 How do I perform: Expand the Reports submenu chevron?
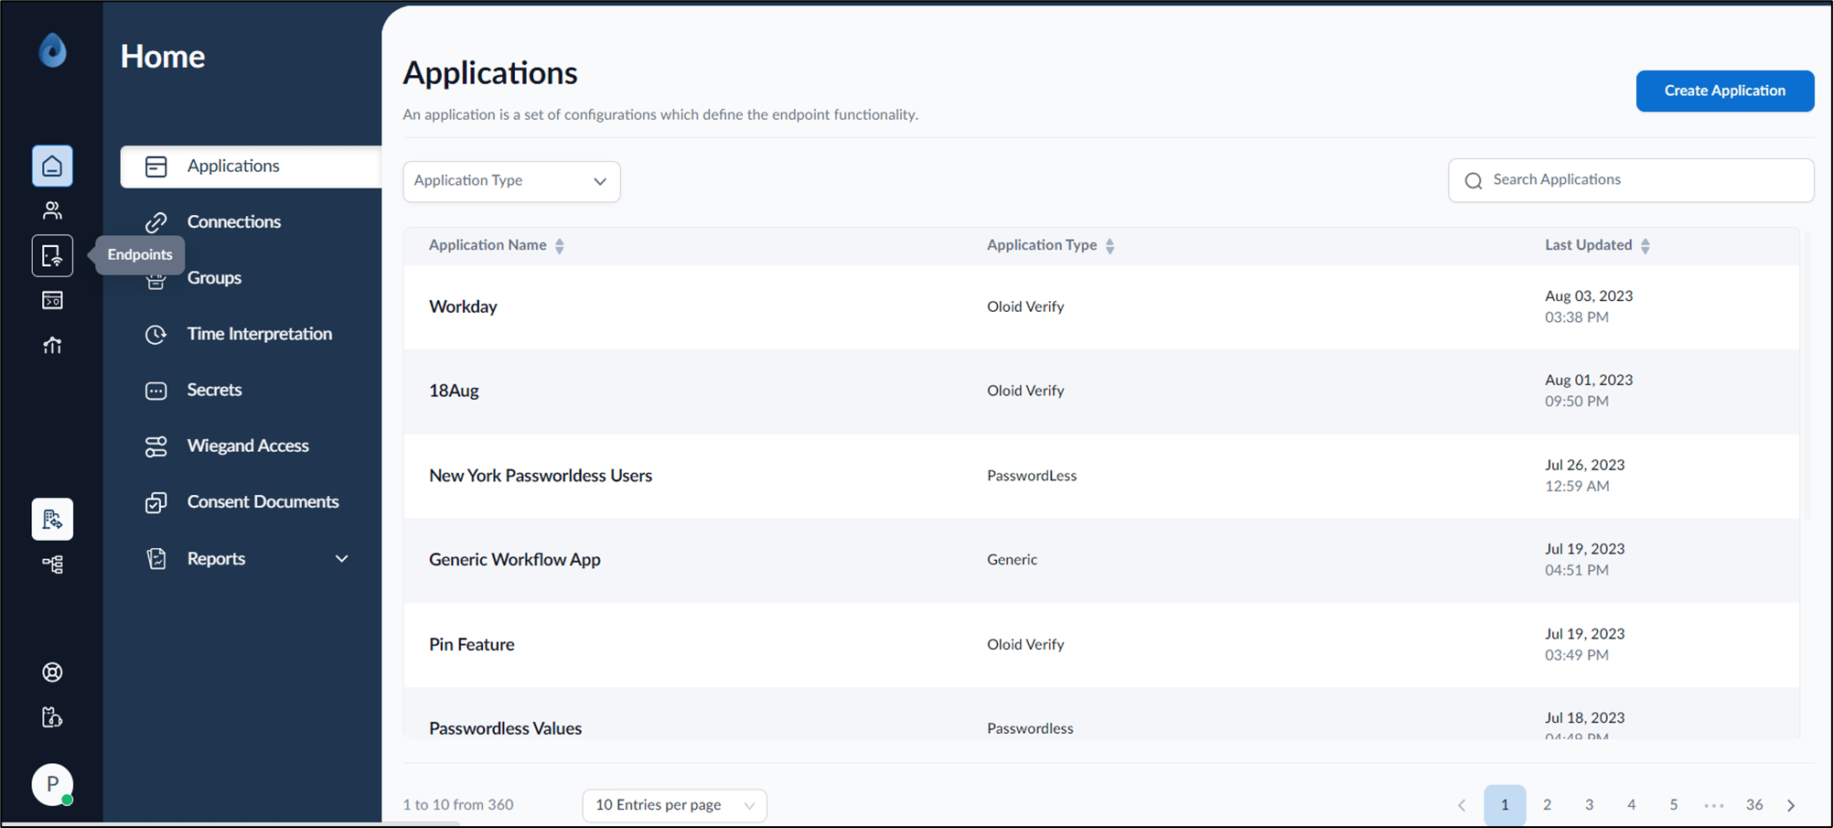tap(341, 559)
